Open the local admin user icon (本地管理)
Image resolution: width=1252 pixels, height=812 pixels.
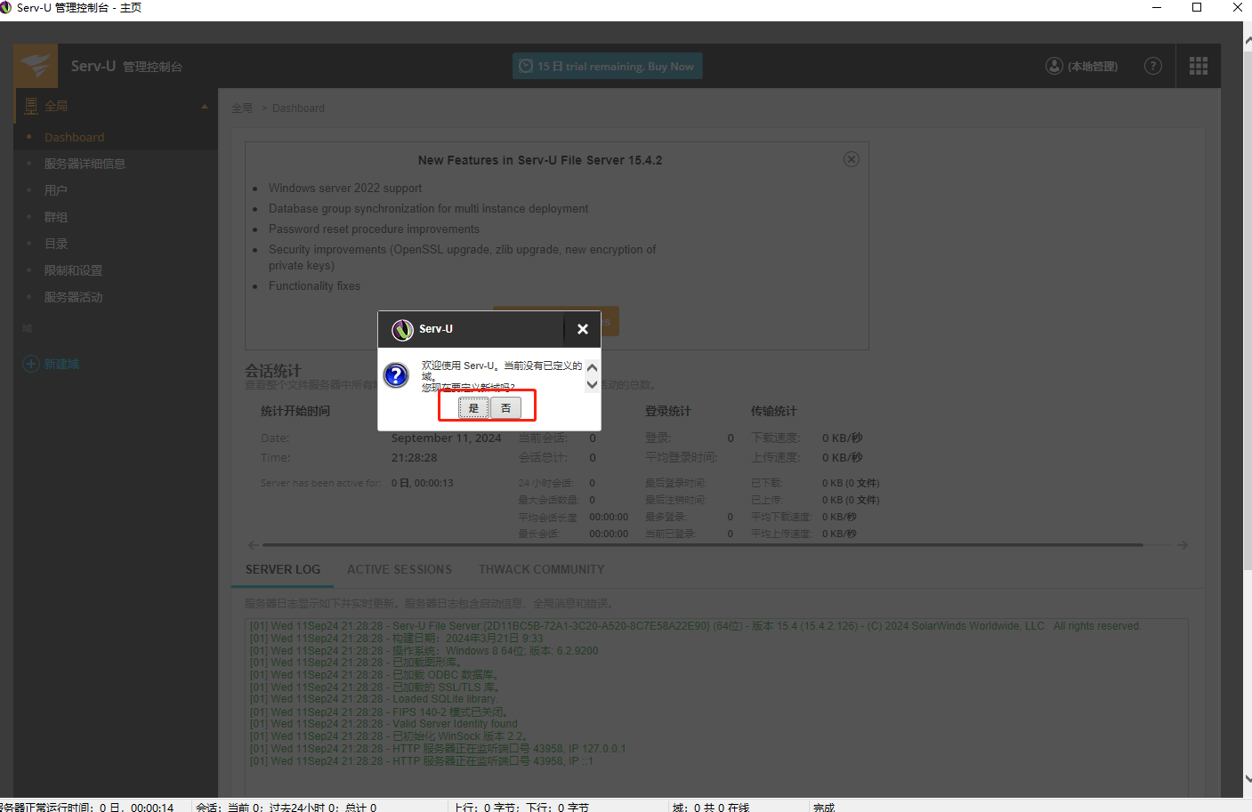tap(1054, 66)
